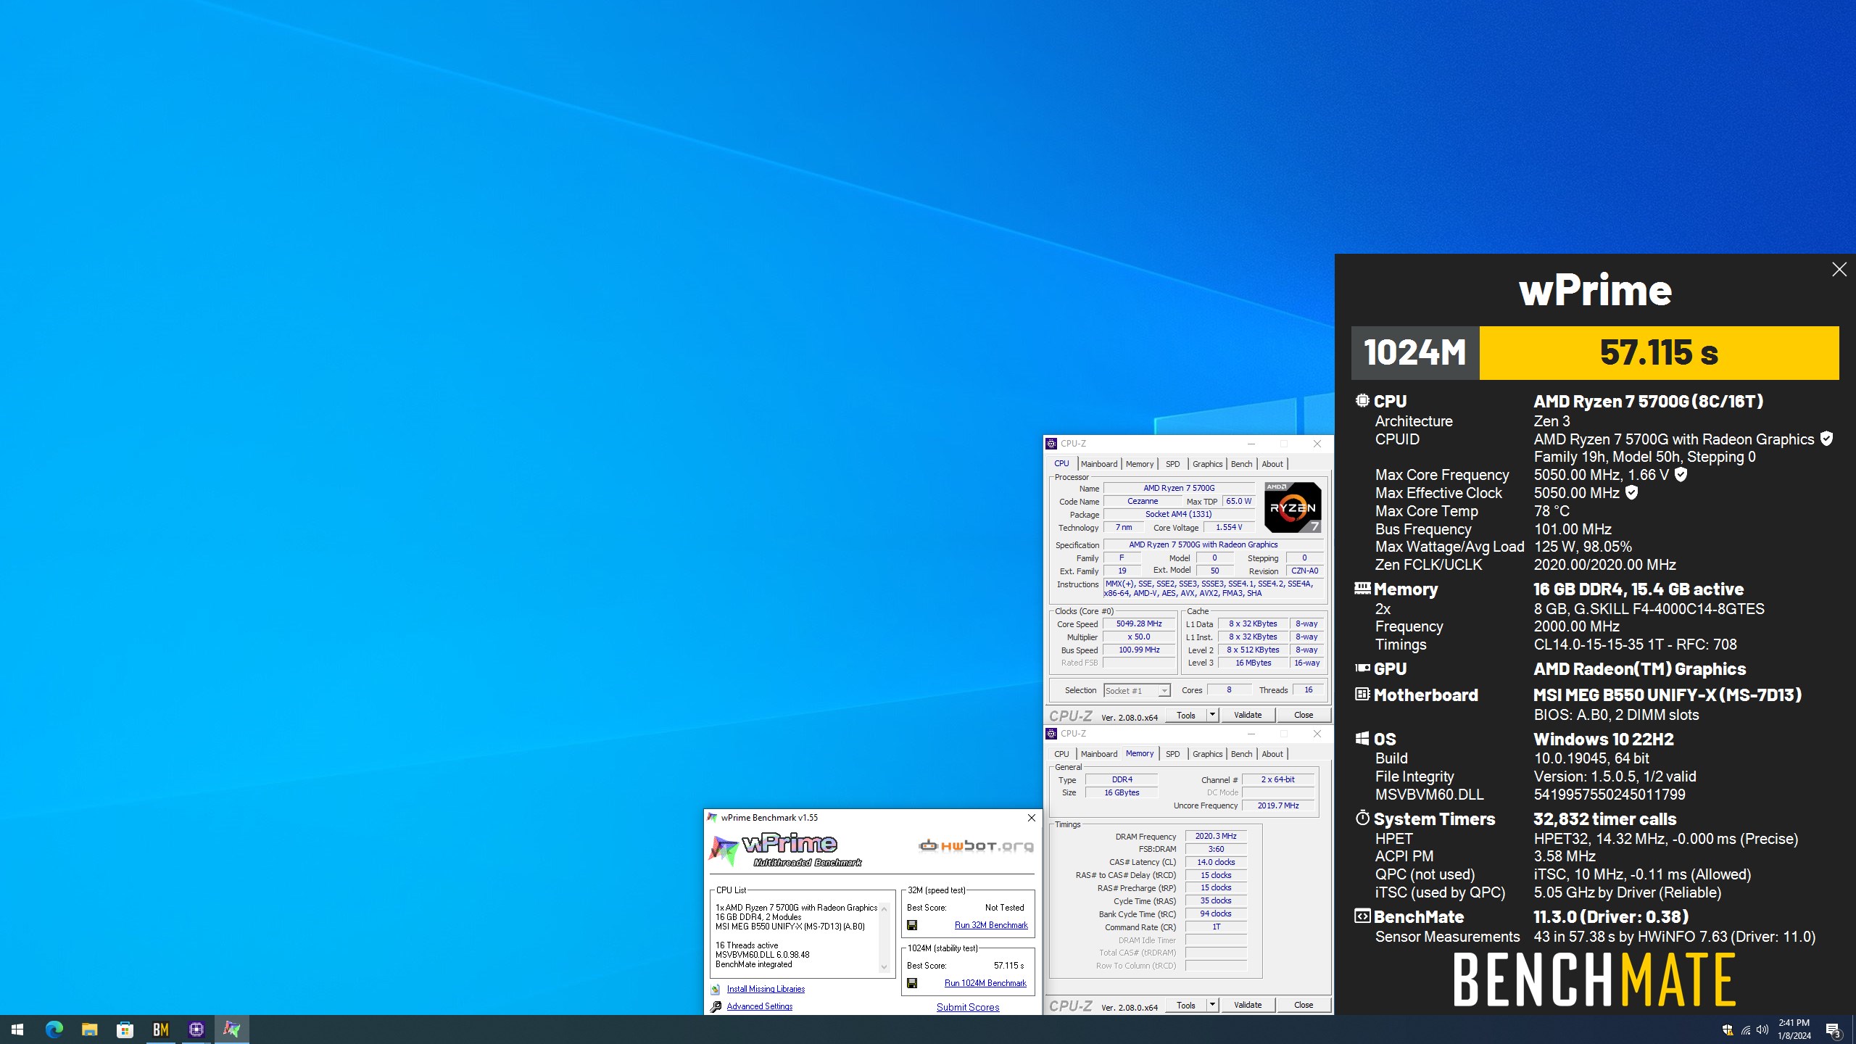Click the wPrime logo graphic
The width and height of the screenshot is (1856, 1044).
[x=786, y=850]
